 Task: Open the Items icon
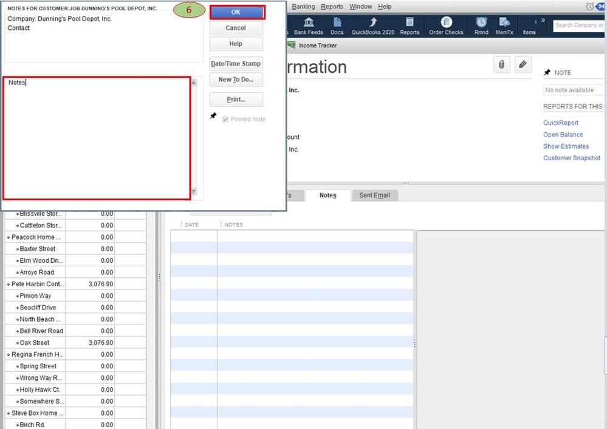pos(529,32)
